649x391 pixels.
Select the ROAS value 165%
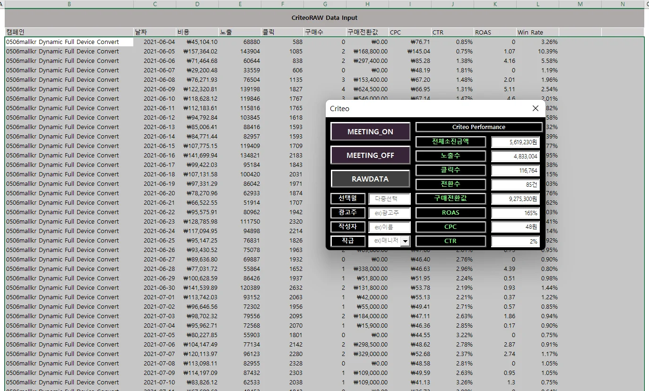point(515,213)
